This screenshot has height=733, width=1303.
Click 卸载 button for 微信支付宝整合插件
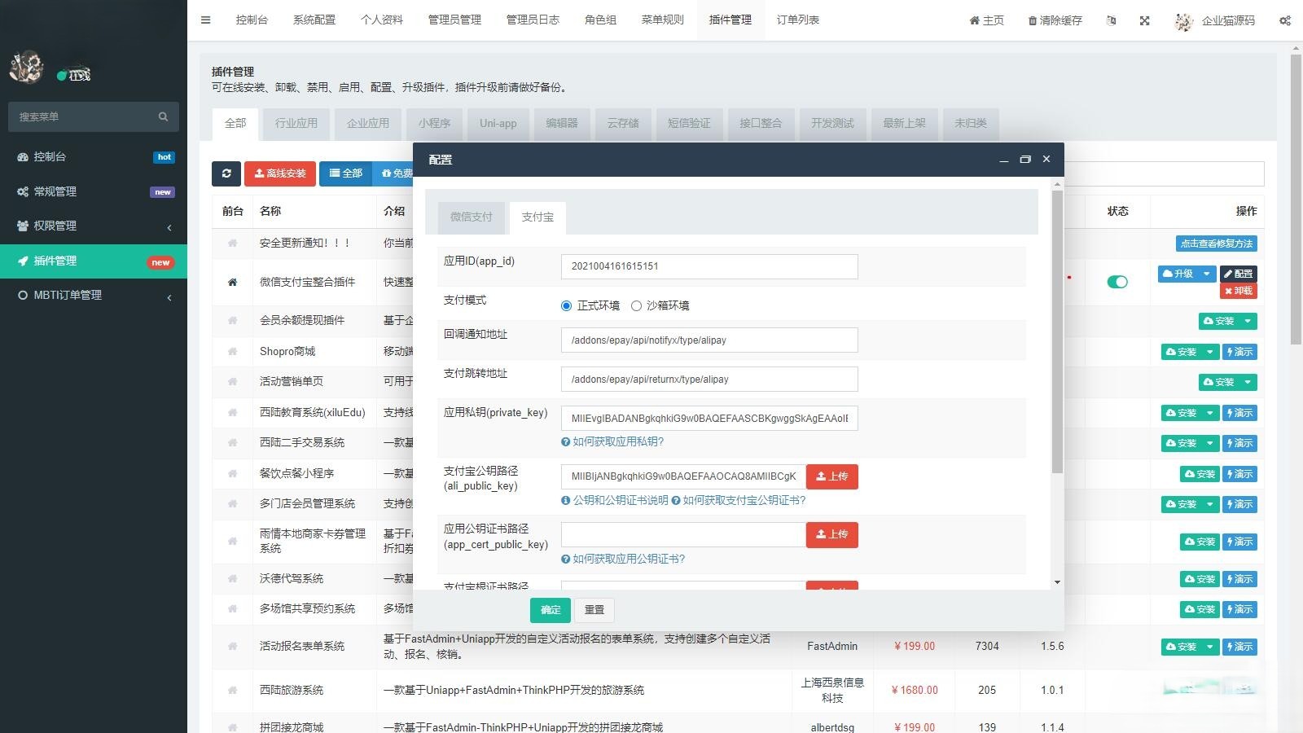pyautogui.click(x=1239, y=291)
